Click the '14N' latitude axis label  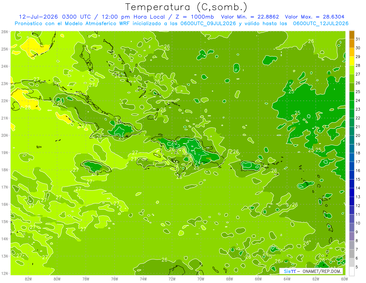5,239
